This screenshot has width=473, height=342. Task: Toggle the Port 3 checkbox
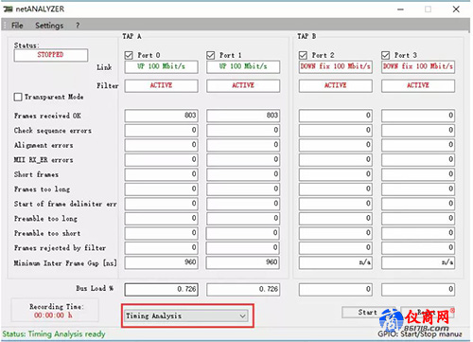(386, 55)
